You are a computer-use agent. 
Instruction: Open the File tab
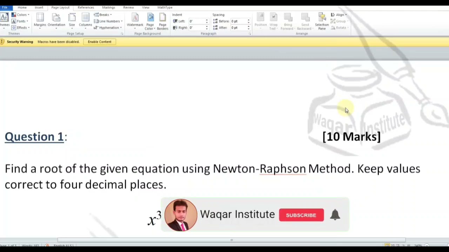pyautogui.click(x=5, y=7)
